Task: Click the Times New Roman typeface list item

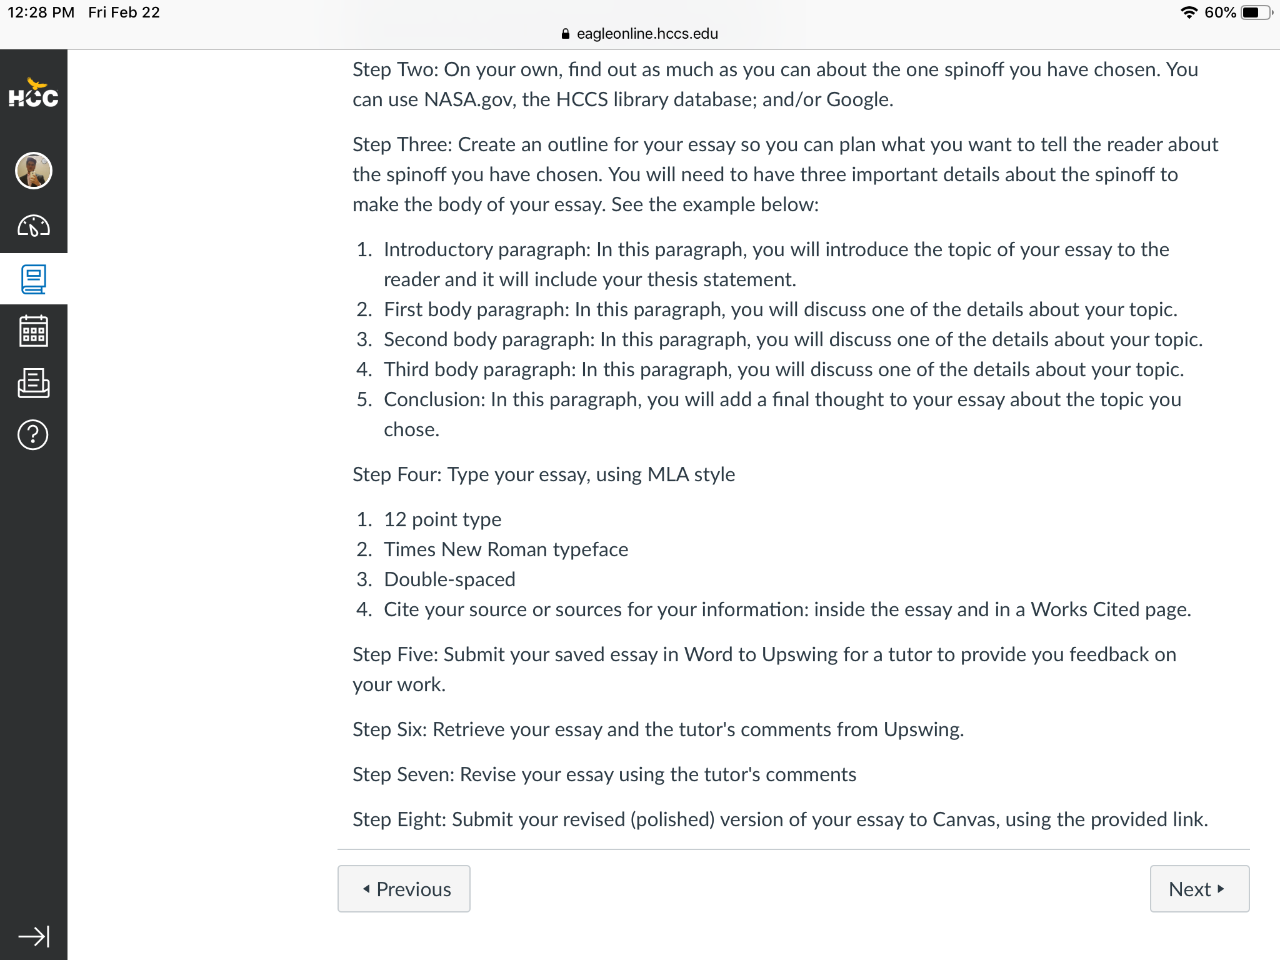Action: (x=506, y=549)
